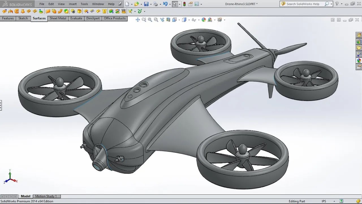362x204 pixels.
Task: Expand the Undo dropdown arrow
Action: [x=170, y=4]
